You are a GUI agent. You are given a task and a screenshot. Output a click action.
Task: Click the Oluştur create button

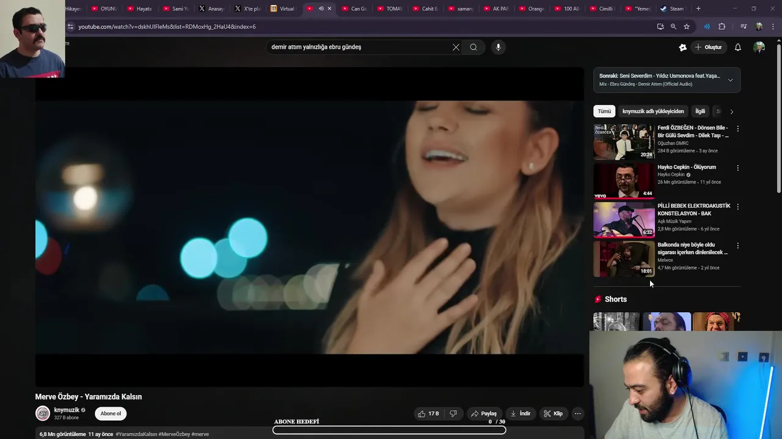(708, 47)
